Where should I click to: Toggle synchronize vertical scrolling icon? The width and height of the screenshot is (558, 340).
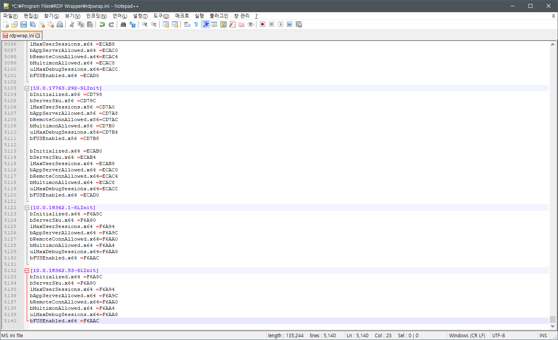[166, 24]
